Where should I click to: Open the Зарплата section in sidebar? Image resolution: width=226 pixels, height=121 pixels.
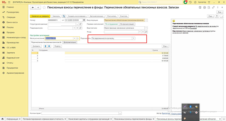[11, 53]
